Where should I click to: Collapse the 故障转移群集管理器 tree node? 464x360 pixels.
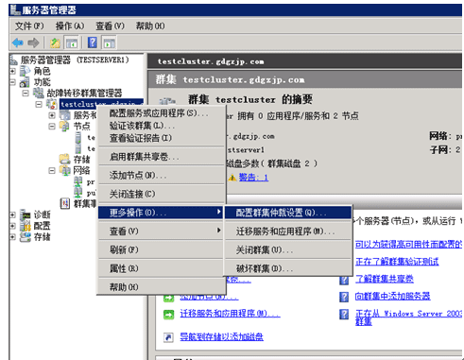click(x=26, y=94)
